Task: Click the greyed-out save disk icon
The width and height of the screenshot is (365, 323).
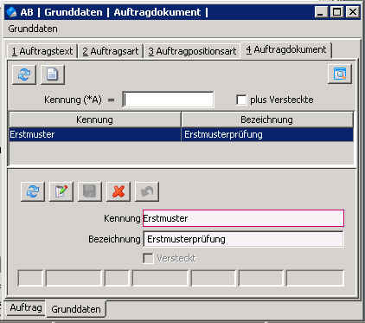Action: (x=90, y=191)
